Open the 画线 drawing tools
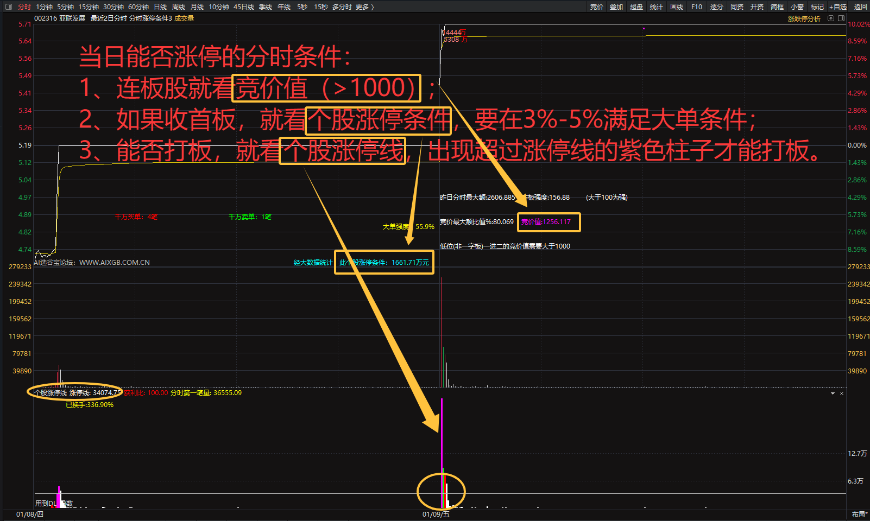Viewport: 870px width, 521px height. pyautogui.click(x=677, y=7)
